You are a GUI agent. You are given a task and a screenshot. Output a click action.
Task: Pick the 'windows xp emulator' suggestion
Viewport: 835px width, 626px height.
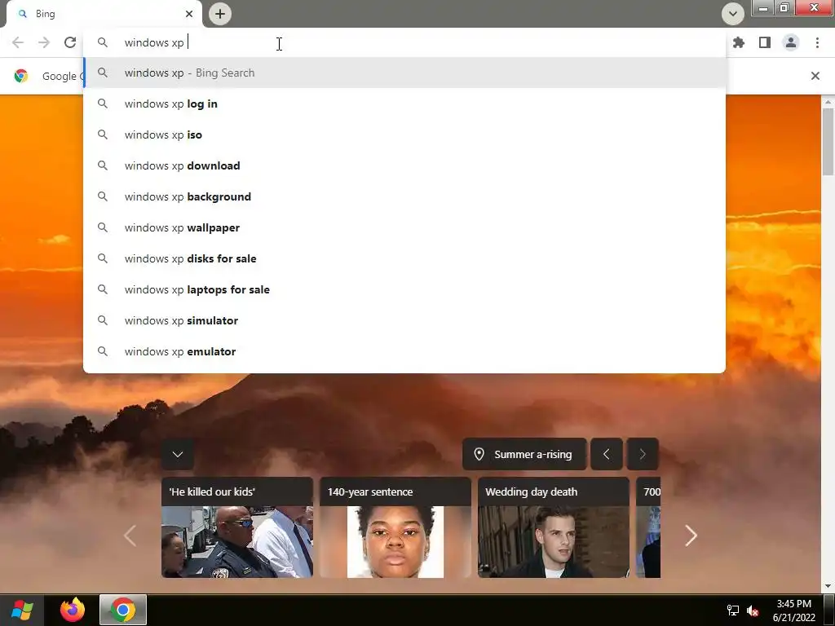point(404,351)
